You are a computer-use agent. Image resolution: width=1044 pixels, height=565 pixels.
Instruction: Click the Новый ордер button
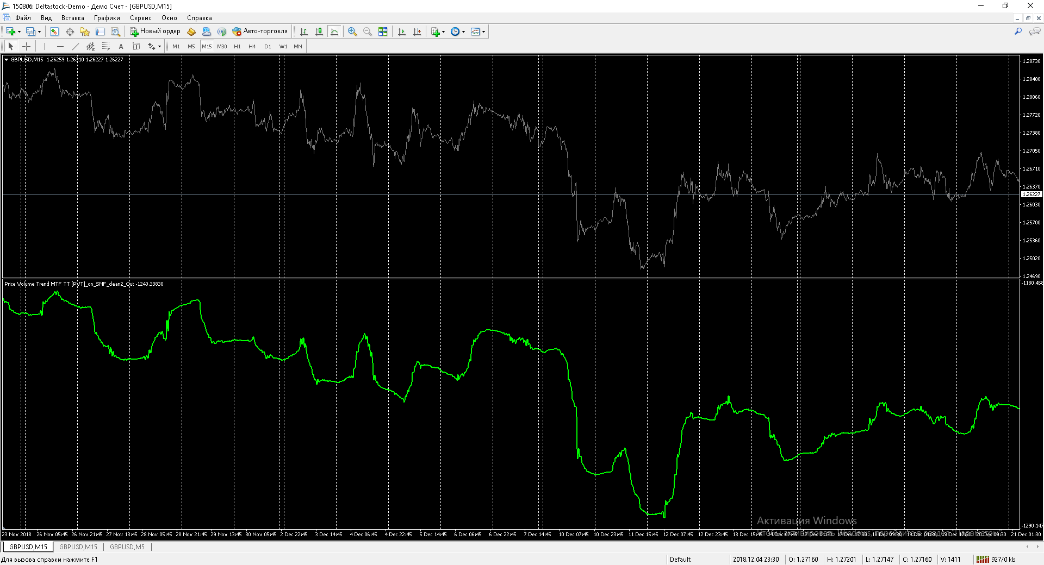tap(155, 32)
